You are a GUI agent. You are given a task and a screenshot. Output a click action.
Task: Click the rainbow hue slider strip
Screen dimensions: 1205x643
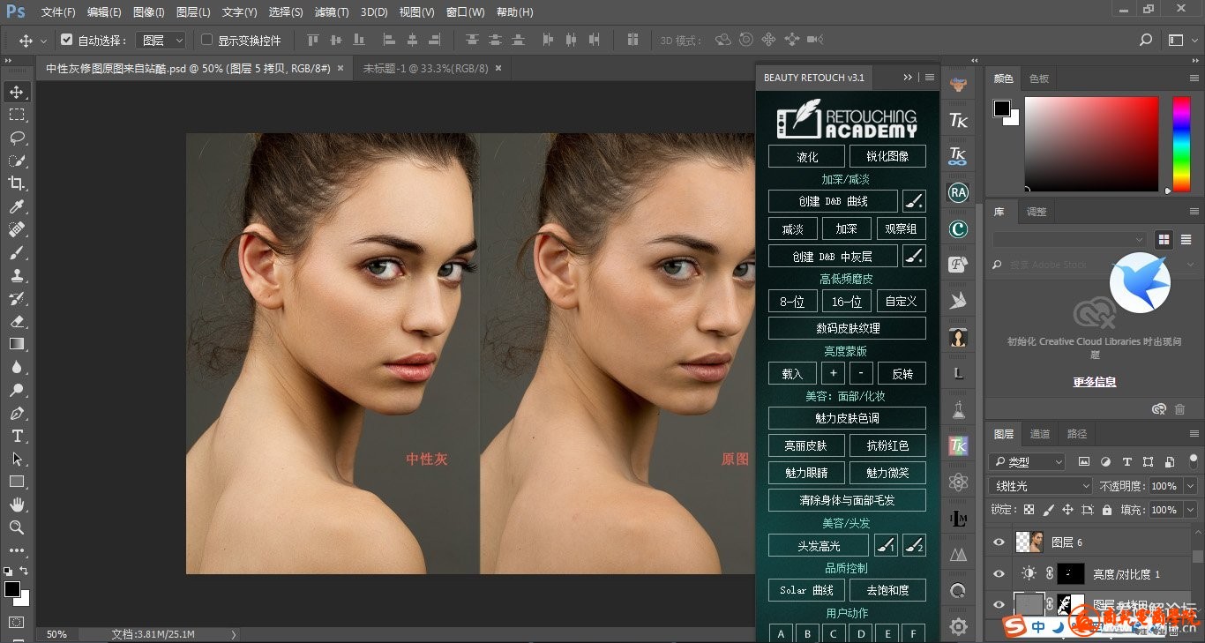[x=1180, y=144]
